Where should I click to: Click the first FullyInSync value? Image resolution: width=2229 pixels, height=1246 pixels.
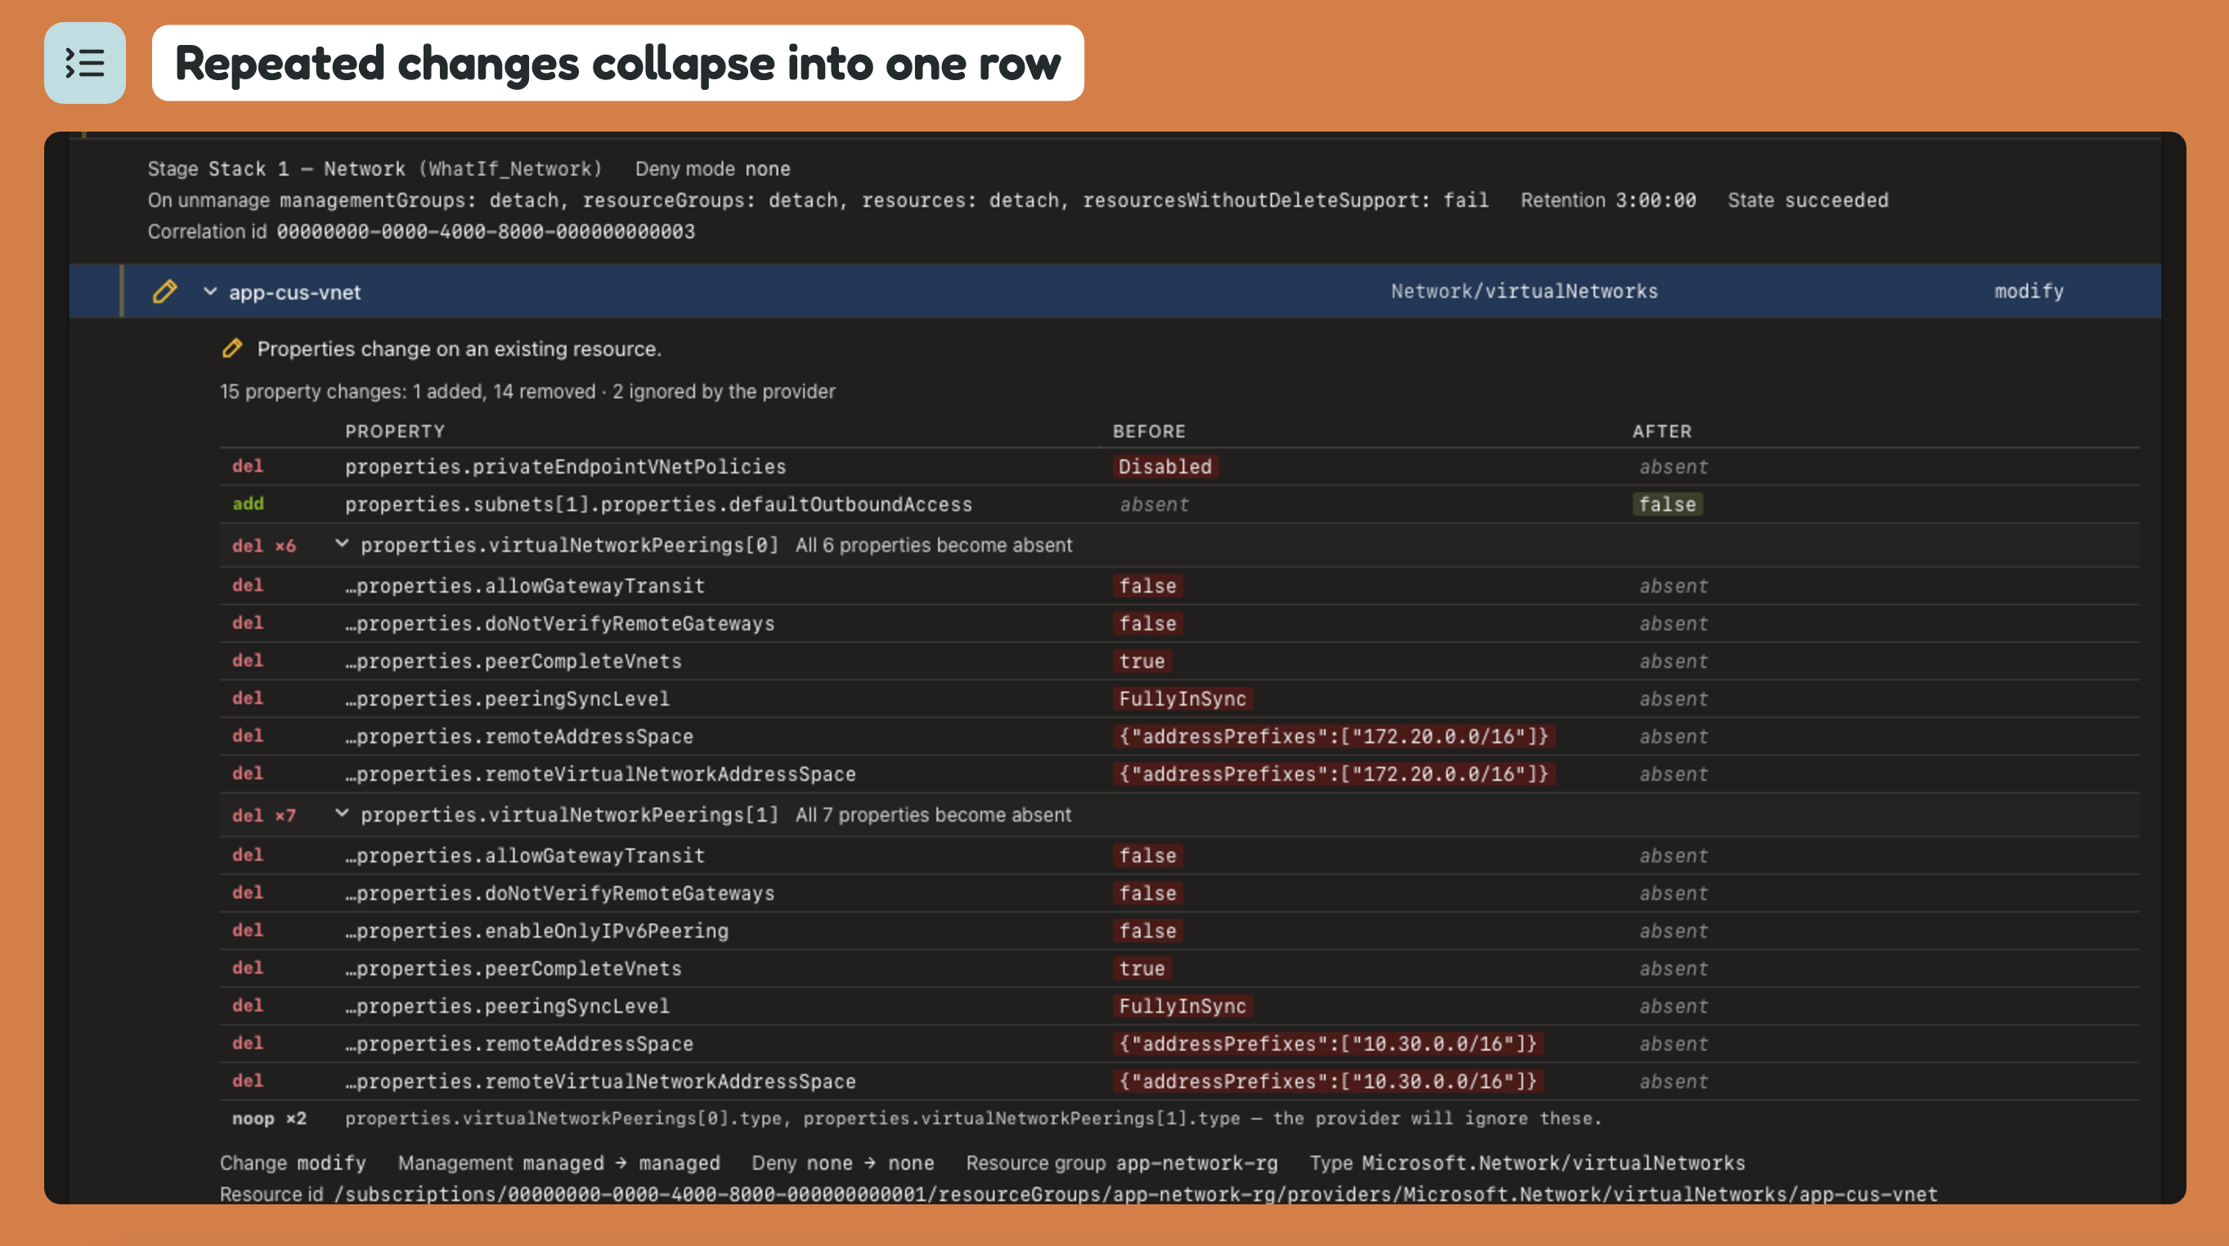click(1182, 699)
